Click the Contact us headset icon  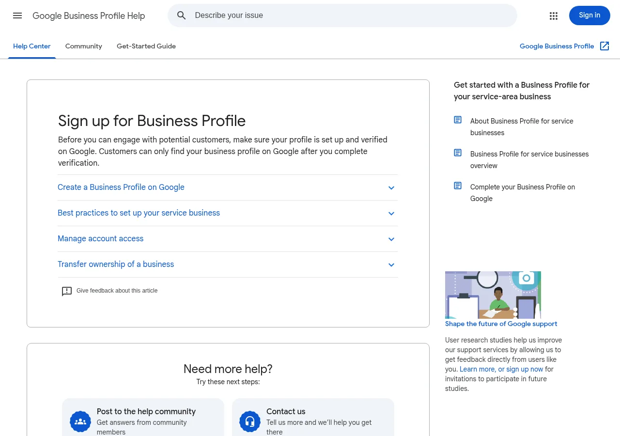(250, 421)
